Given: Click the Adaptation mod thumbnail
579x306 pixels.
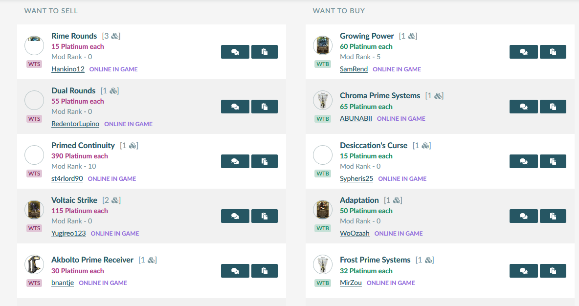Looking at the screenshot, I should [323, 210].
